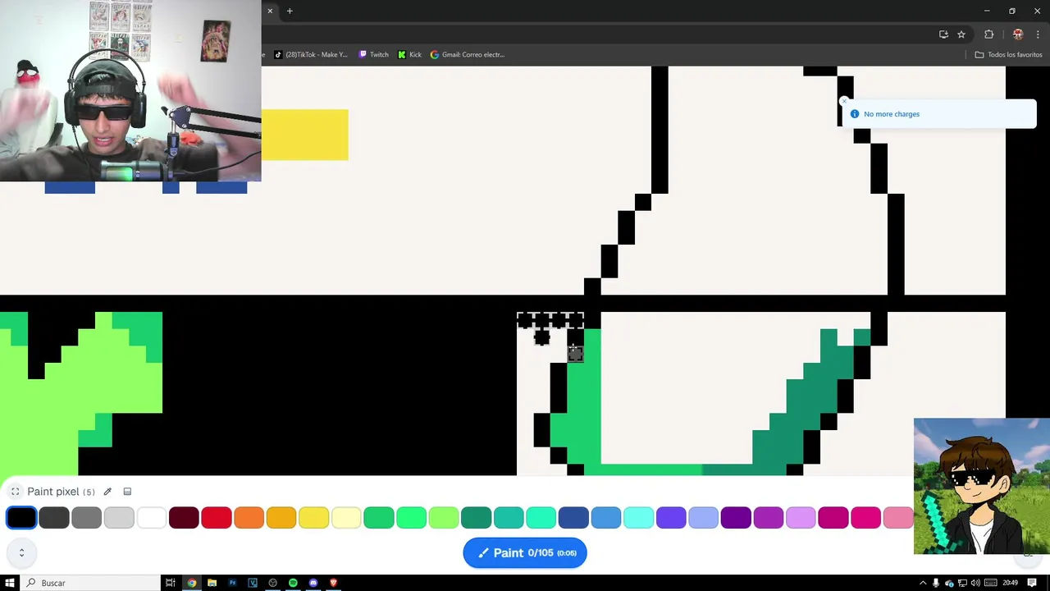This screenshot has width=1050, height=591.
Task: Select the yellow color swatch
Action: click(314, 517)
